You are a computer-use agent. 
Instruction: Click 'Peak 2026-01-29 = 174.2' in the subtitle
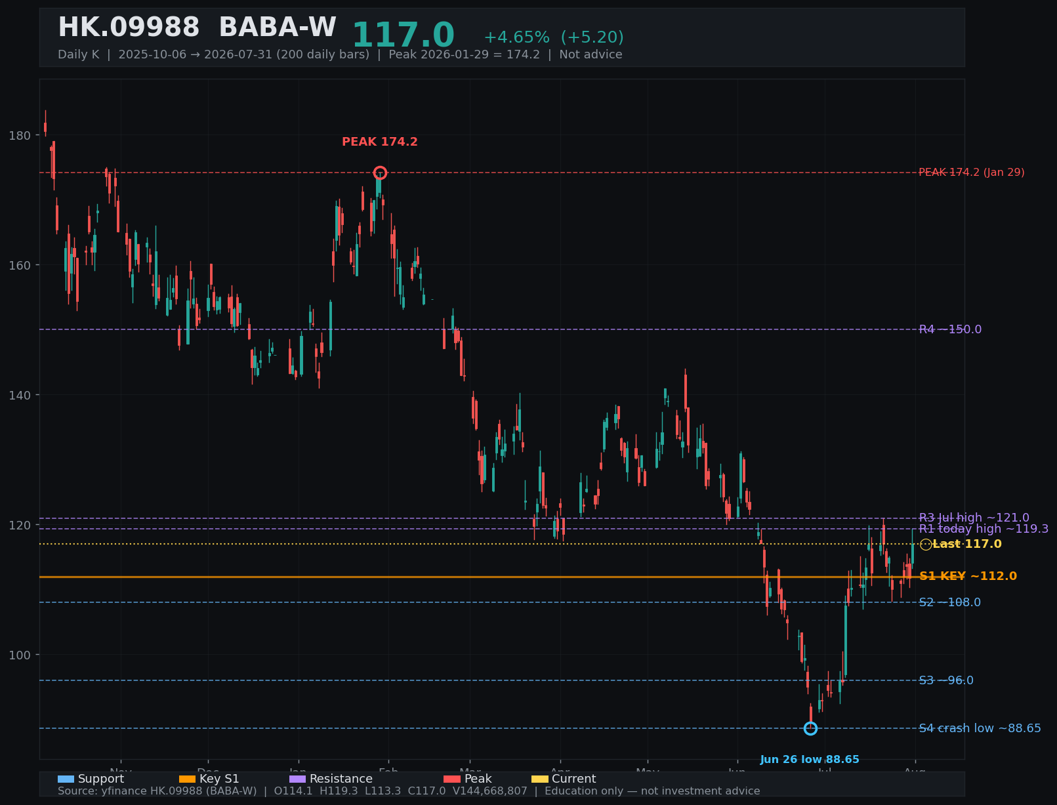click(x=464, y=54)
